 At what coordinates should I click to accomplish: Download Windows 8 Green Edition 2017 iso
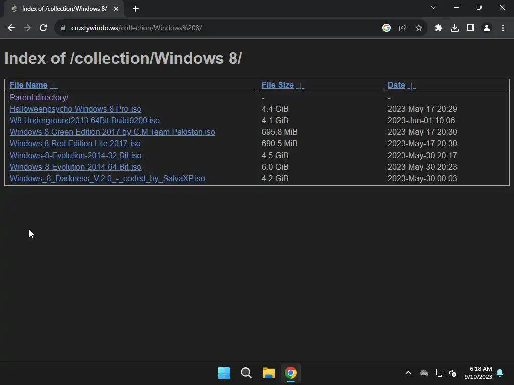(x=112, y=132)
